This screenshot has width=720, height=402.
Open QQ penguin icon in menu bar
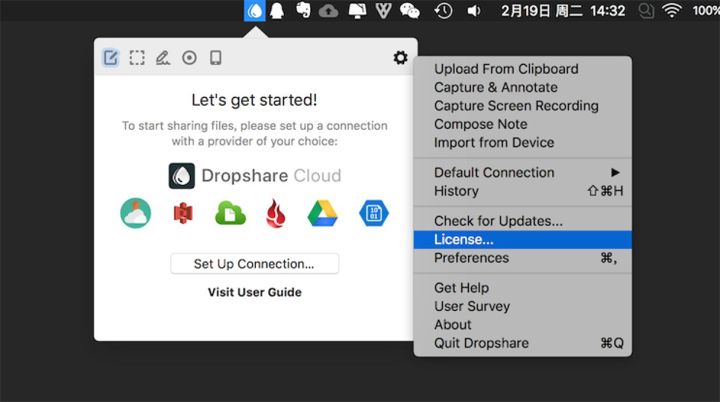pos(278,10)
